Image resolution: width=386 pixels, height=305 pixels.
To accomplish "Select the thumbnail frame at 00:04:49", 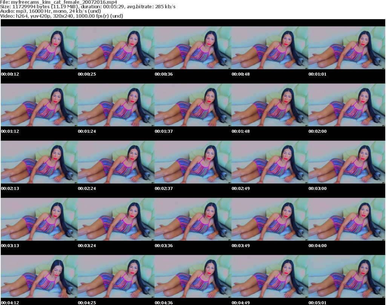I will (270, 276).
